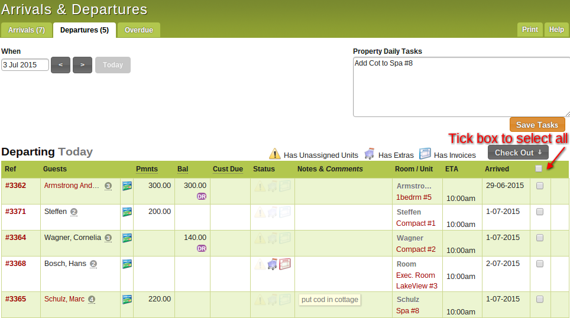Click the guest count badge next to Schulz, Marc
The width and height of the screenshot is (570, 318).
pos(92,300)
